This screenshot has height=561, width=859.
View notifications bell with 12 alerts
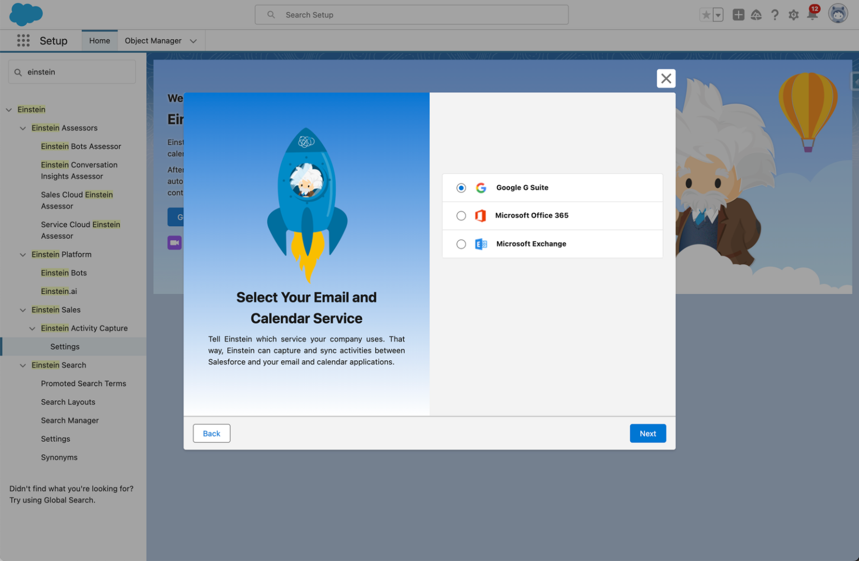coord(812,15)
